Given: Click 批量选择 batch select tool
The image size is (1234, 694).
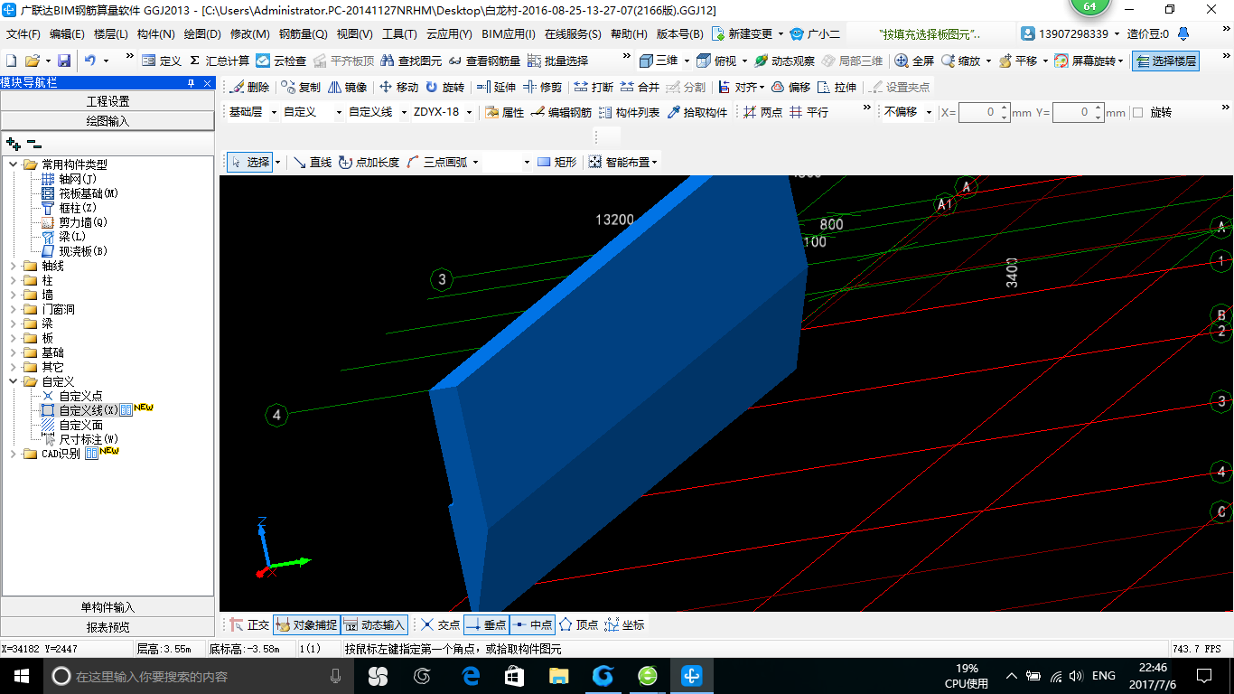Looking at the screenshot, I should (557, 61).
